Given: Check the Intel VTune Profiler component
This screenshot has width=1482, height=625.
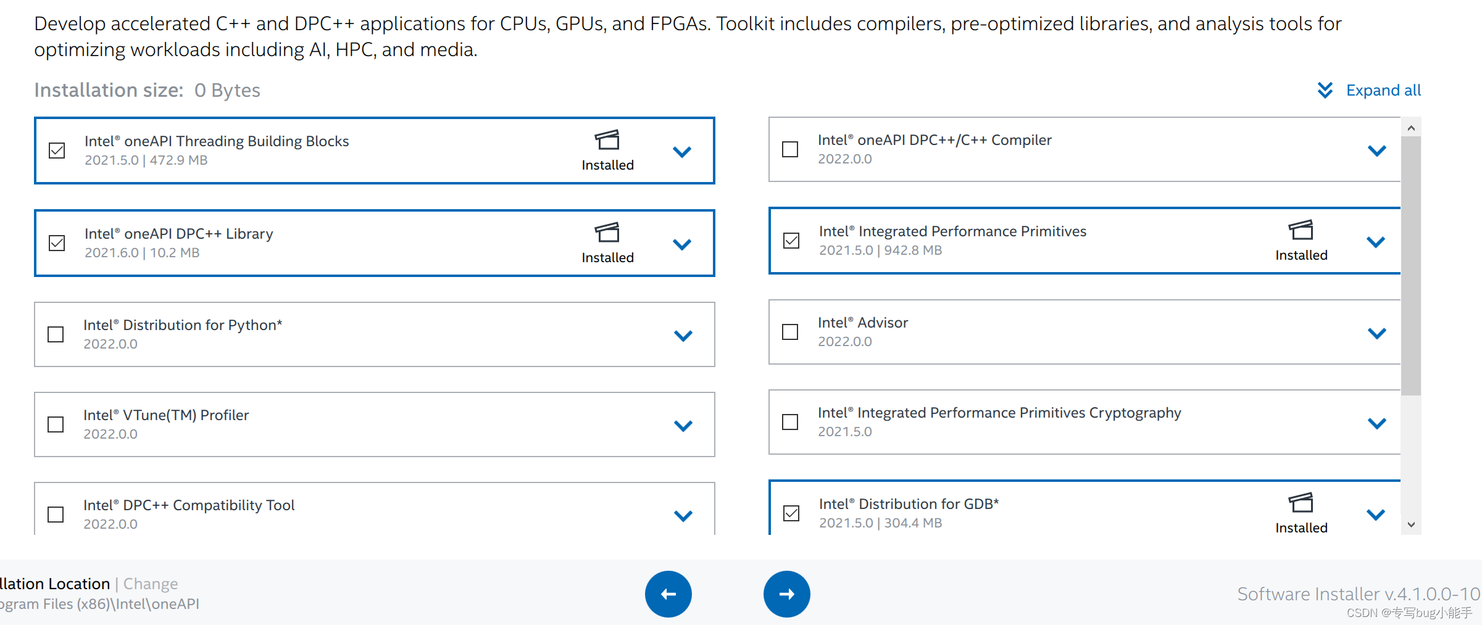Looking at the screenshot, I should click(56, 424).
